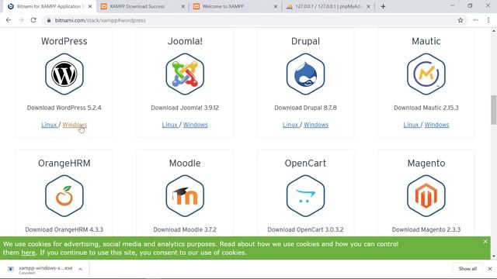Viewport: 497px width, 279px height.
Task: Click Drupal Linux download link
Action: (290, 125)
